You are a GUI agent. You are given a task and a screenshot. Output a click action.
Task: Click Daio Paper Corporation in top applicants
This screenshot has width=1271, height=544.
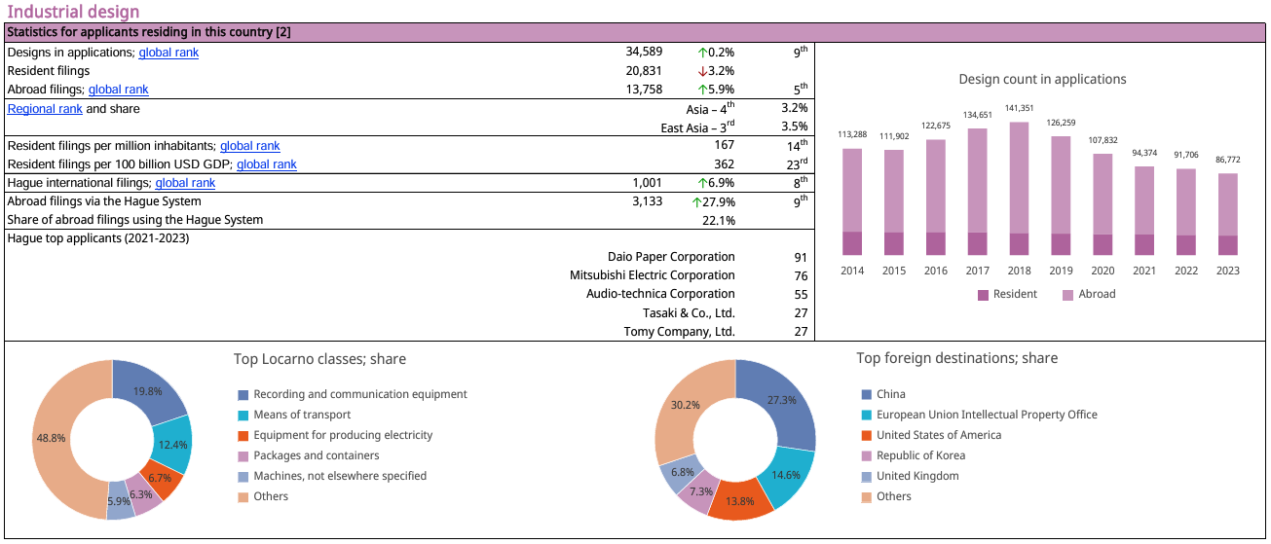(x=671, y=257)
